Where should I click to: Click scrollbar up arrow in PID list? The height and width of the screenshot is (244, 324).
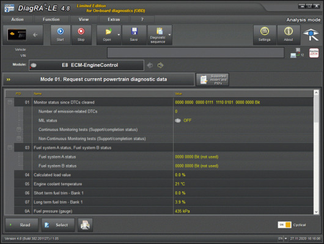click(x=316, y=92)
